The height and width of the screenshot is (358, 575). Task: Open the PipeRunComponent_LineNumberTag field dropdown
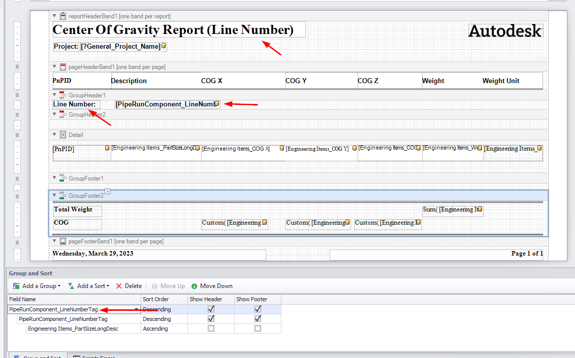(136, 309)
